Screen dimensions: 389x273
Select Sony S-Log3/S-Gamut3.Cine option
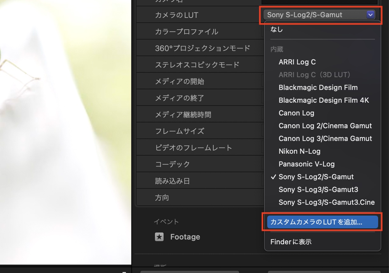point(327,202)
